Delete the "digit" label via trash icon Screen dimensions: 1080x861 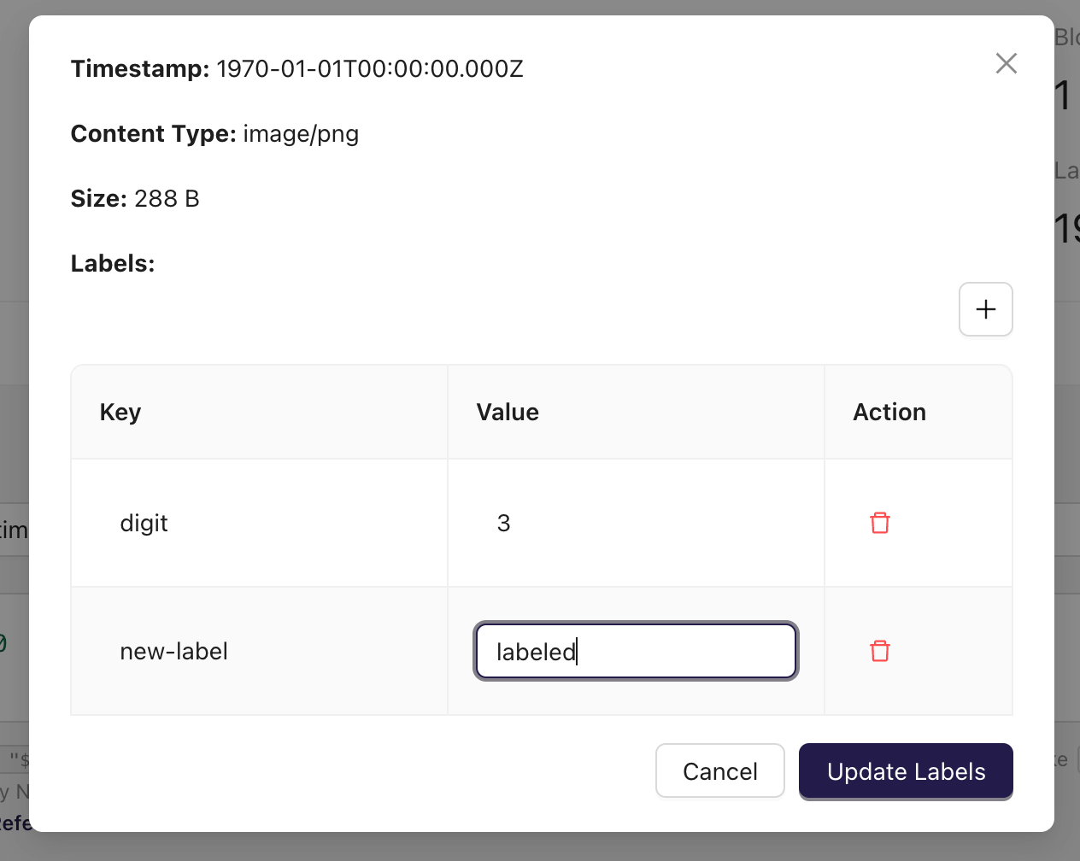click(880, 522)
